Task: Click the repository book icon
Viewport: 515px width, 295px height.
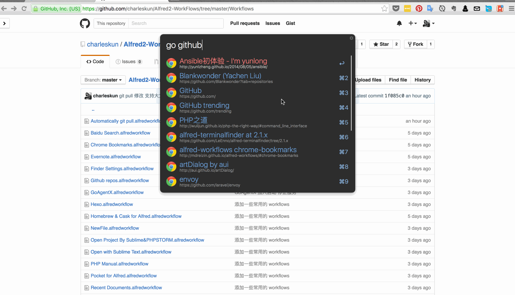Action: 83,44
